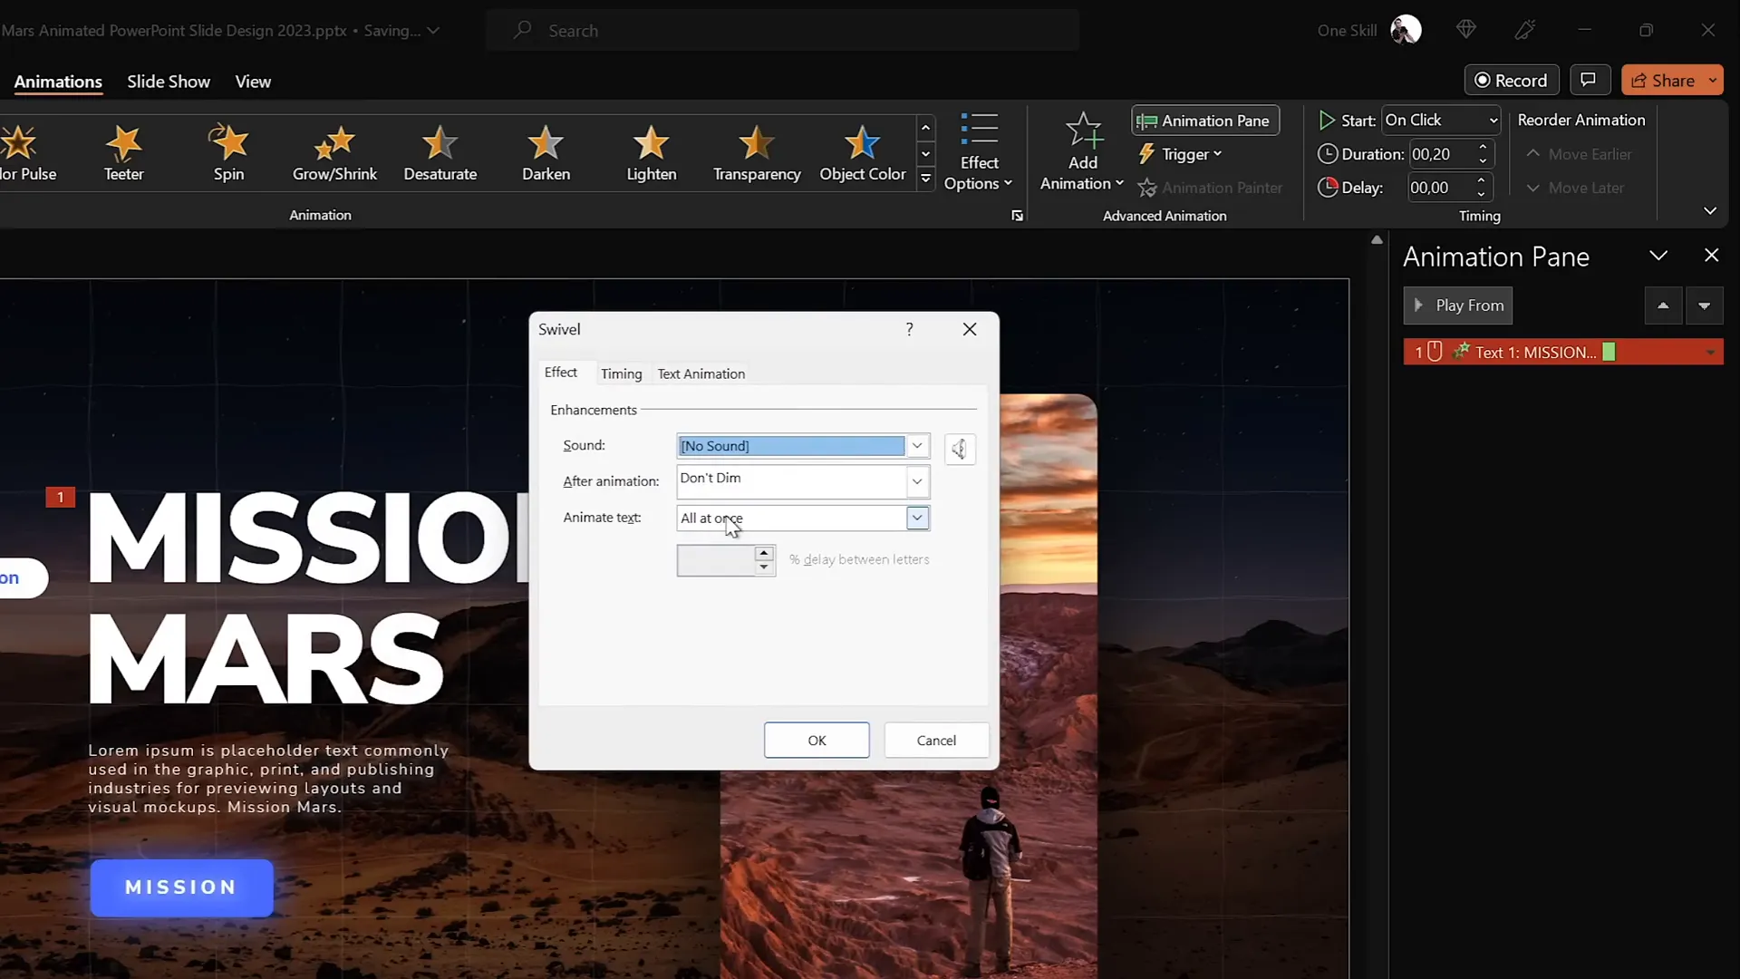This screenshot has width=1740, height=979.
Task: Move the animation up in the pane list
Action: pyautogui.click(x=1663, y=305)
